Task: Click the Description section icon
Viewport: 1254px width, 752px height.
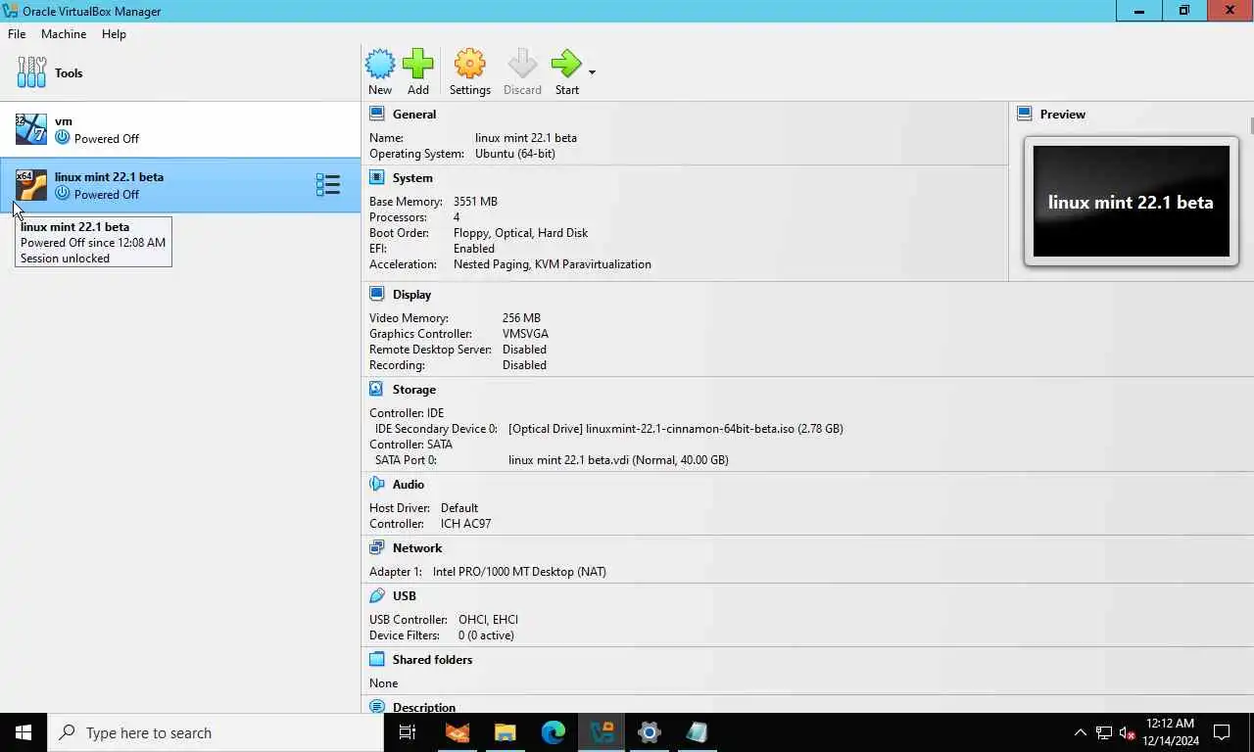Action: (377, 706)
